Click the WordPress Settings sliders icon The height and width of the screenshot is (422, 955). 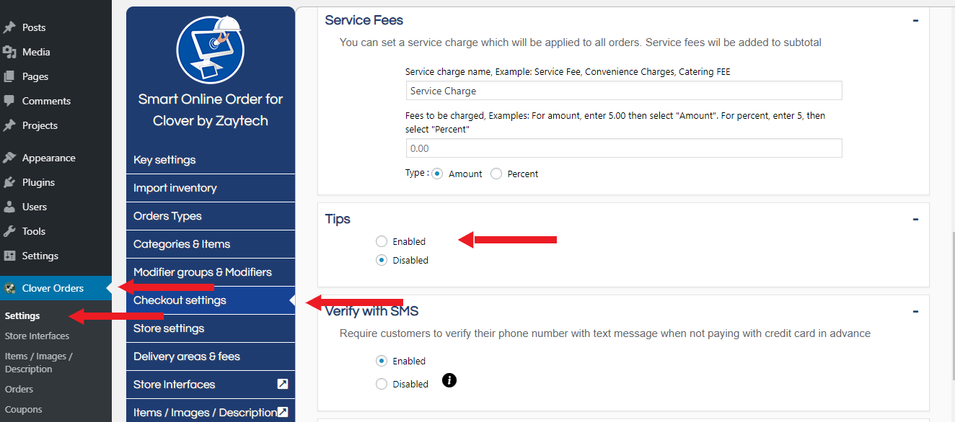[x=9, y=256]
